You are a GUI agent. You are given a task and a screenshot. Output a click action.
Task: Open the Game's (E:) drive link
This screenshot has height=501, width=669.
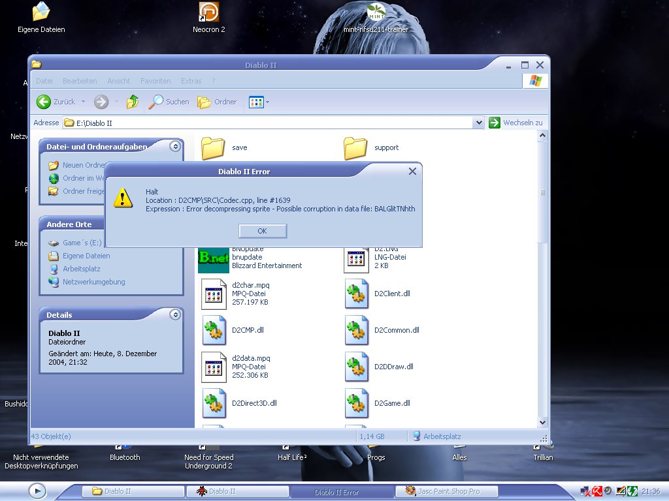point(75,243)
